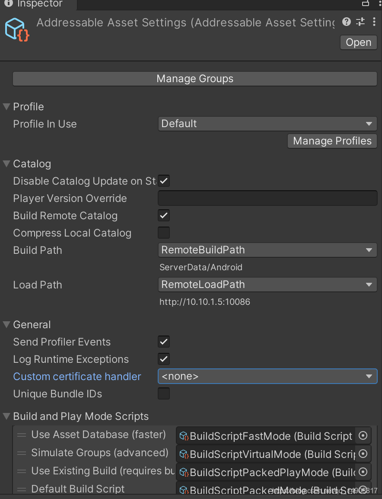Viewport: 382px width, 499px height.
Task: Open the Profile In Use dropdown
Action: tap(267, 124)
